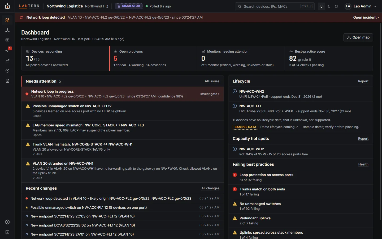Open the settings gear icon in sidebar
The image size is (382, 239).
(7, 222)
